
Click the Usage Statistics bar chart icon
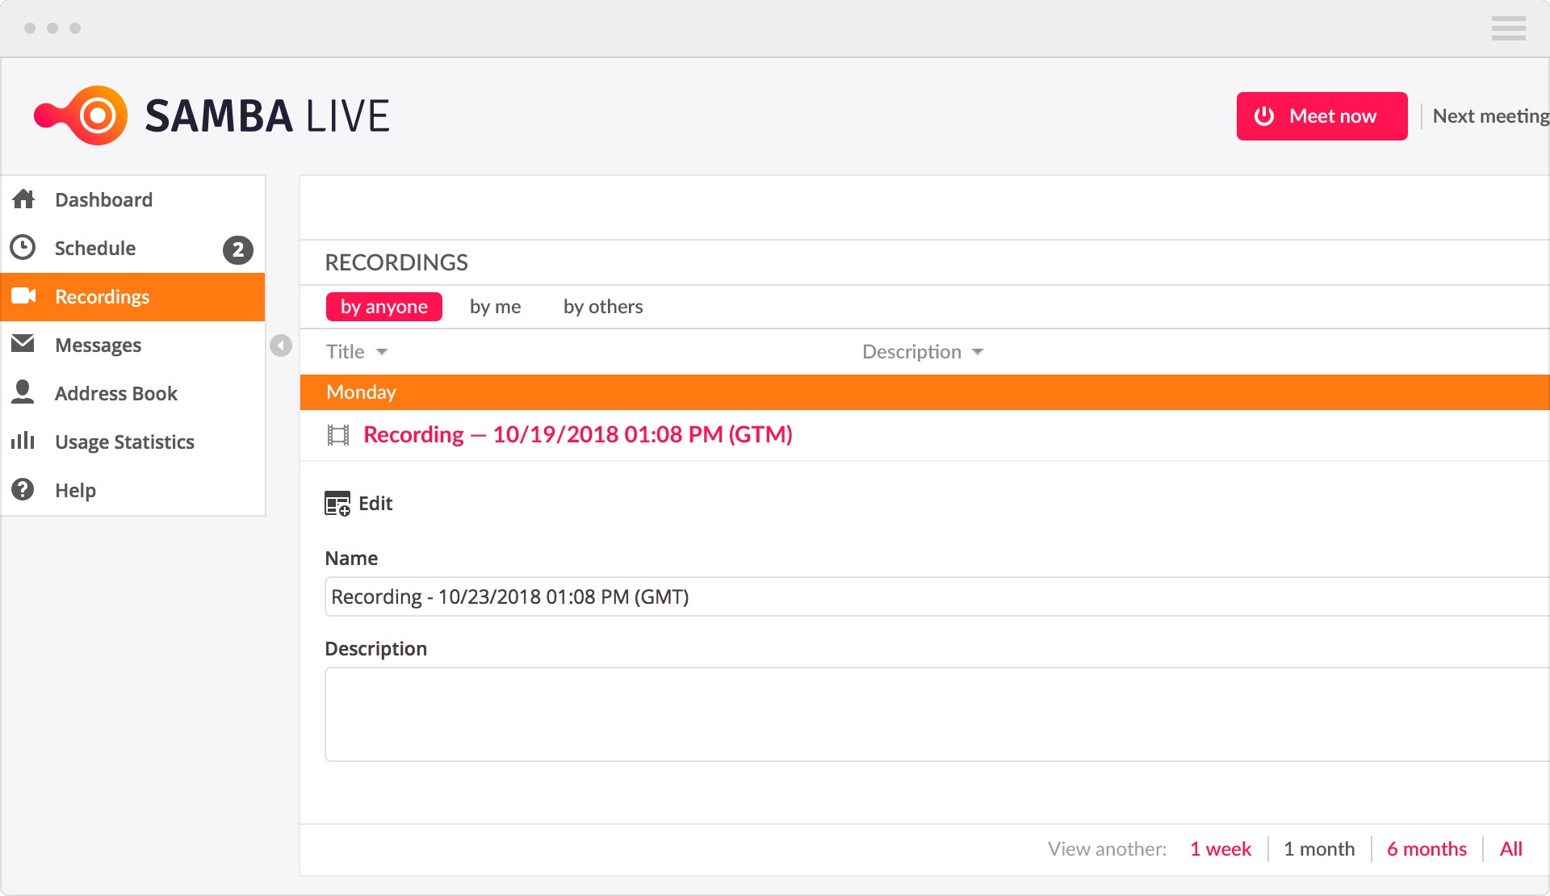pos(23,441)
